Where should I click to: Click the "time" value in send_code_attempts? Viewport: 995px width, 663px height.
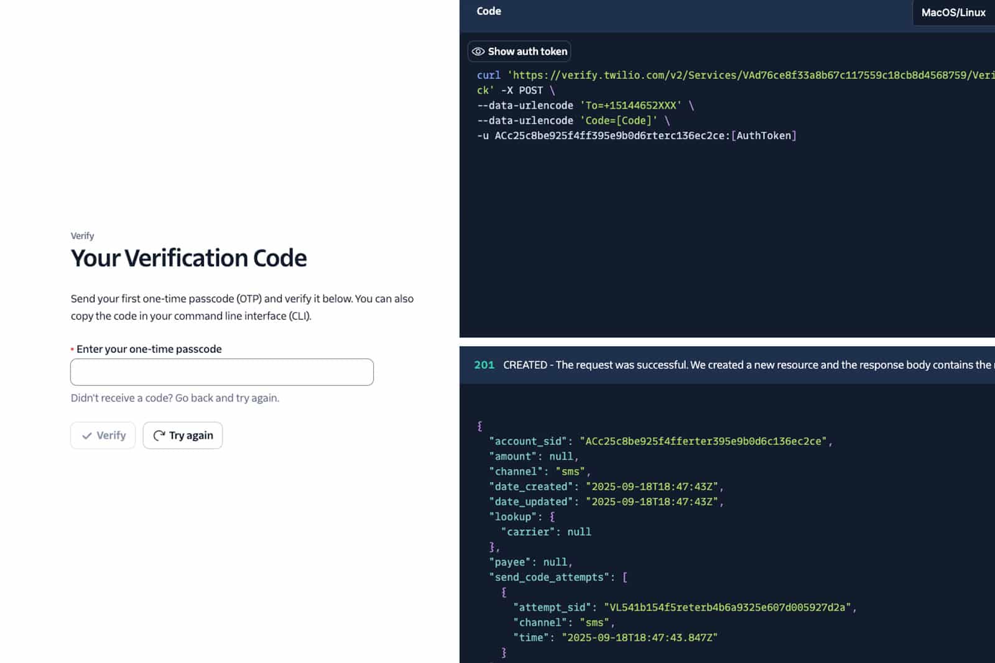pos(639,638)
